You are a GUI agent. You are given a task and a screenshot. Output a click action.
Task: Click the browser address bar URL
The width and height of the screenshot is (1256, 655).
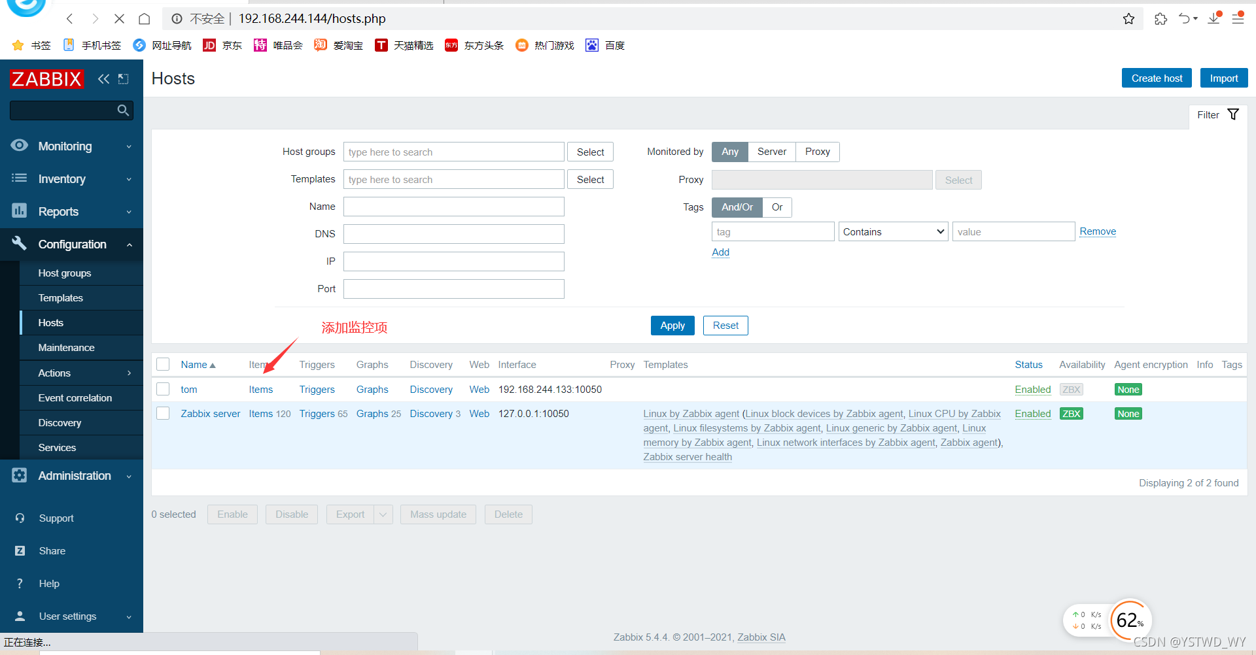coord(312,19)
